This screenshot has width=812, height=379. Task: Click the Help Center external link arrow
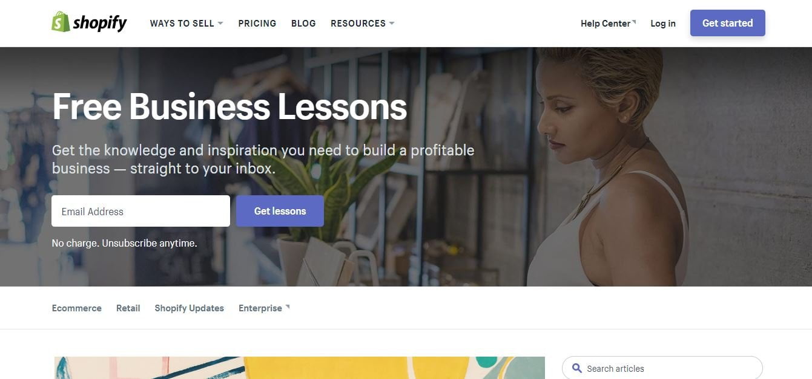pos(634,21)
